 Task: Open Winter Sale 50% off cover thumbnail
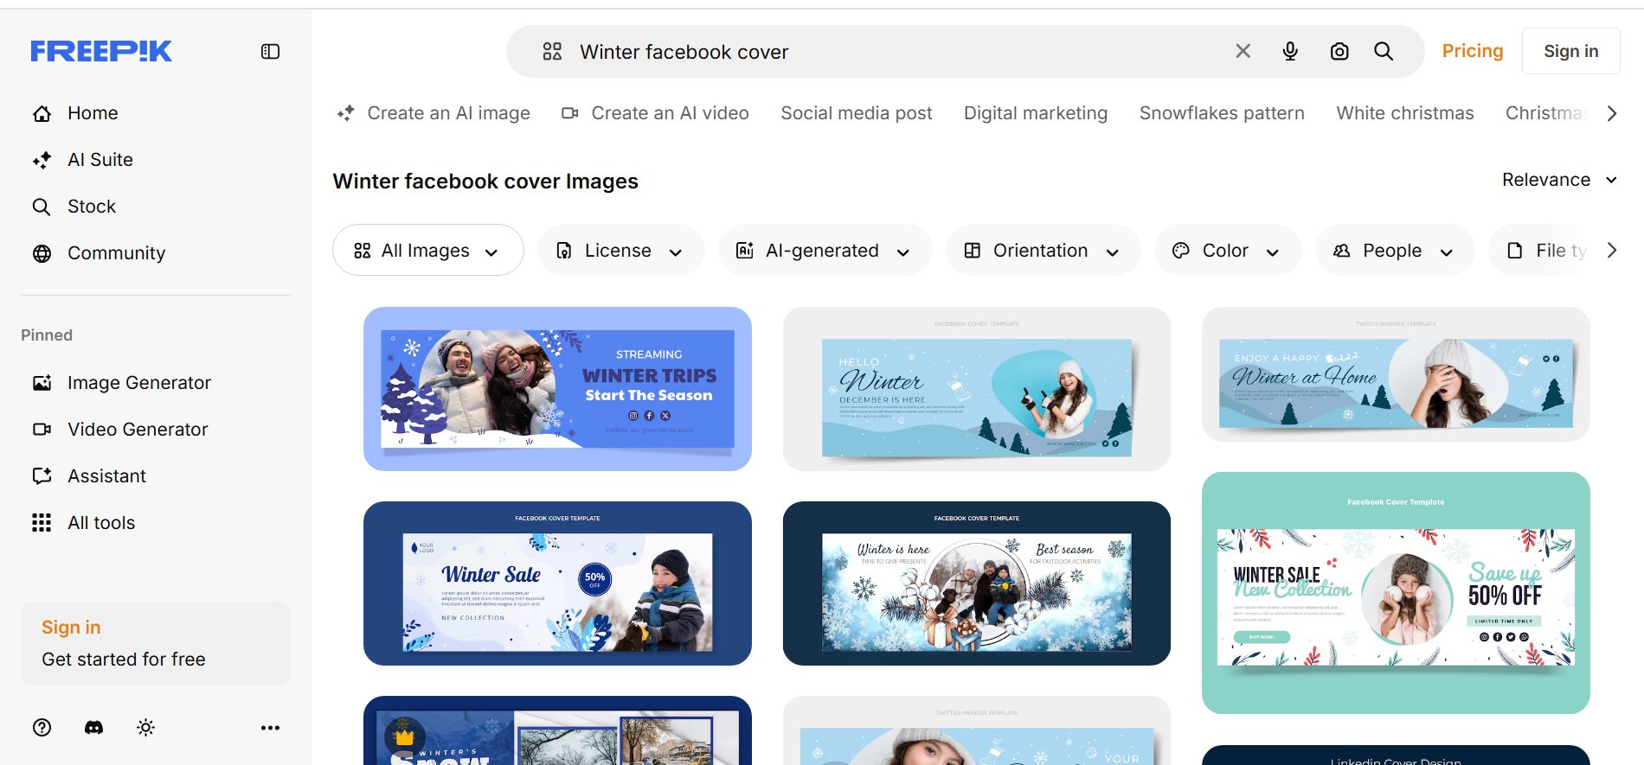[557, 583]
